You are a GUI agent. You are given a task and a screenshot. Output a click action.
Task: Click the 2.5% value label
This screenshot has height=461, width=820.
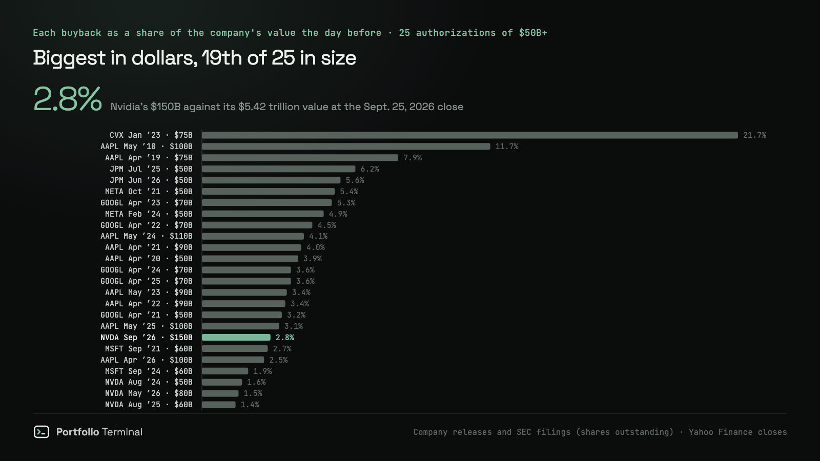coord(278,360)
